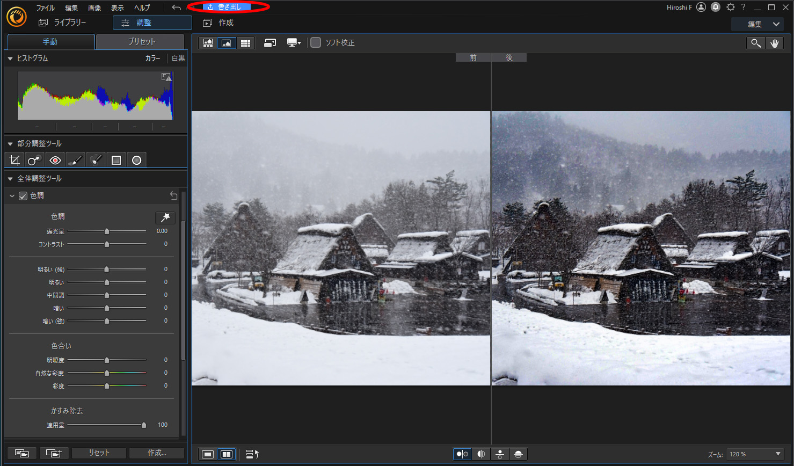Image resolution: width=794 pixels, height=466 pixels.
Task: Click the PhotoDirector logo icon
Action: click(x=17, y=17)
